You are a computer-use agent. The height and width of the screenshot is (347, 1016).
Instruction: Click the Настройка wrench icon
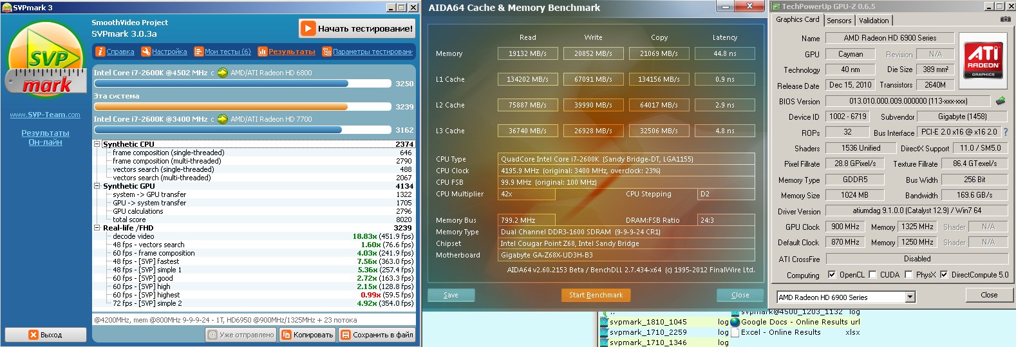tap(146, 52)
